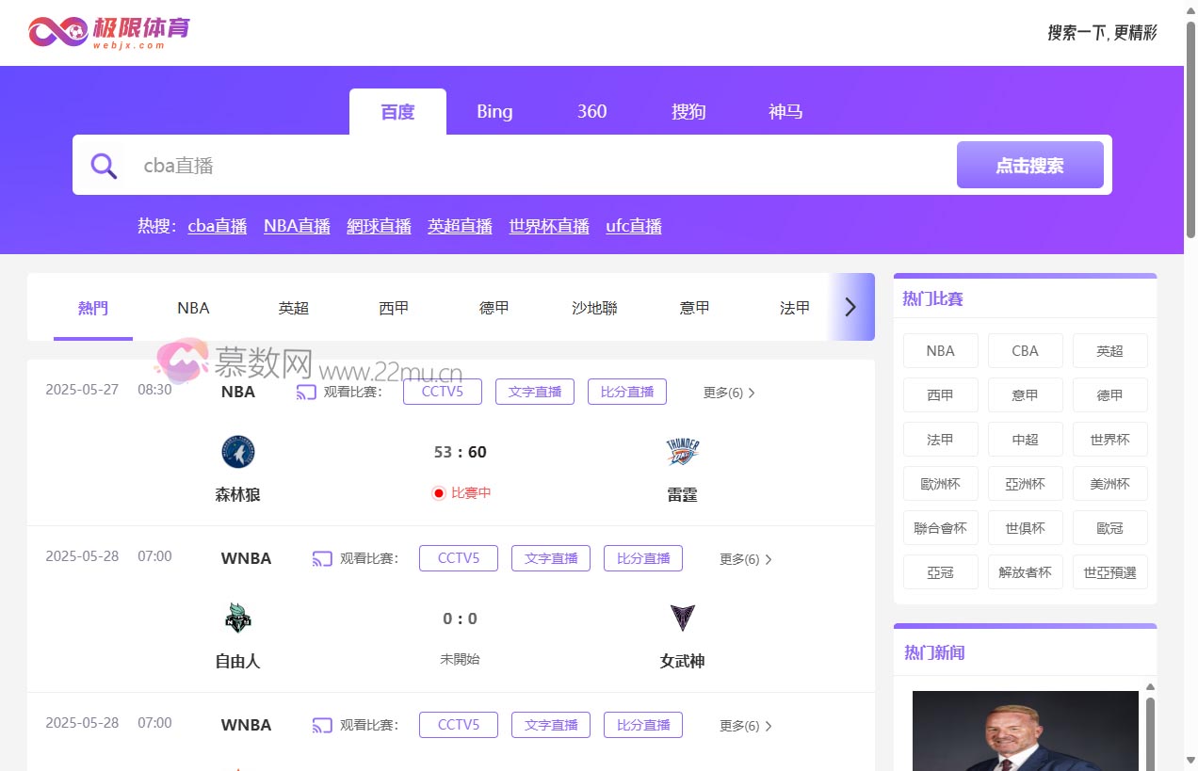Screen dimensions: 1198x771
Task: Open the 更多(6) expander for the NBA game
Action: coord(728,393)
